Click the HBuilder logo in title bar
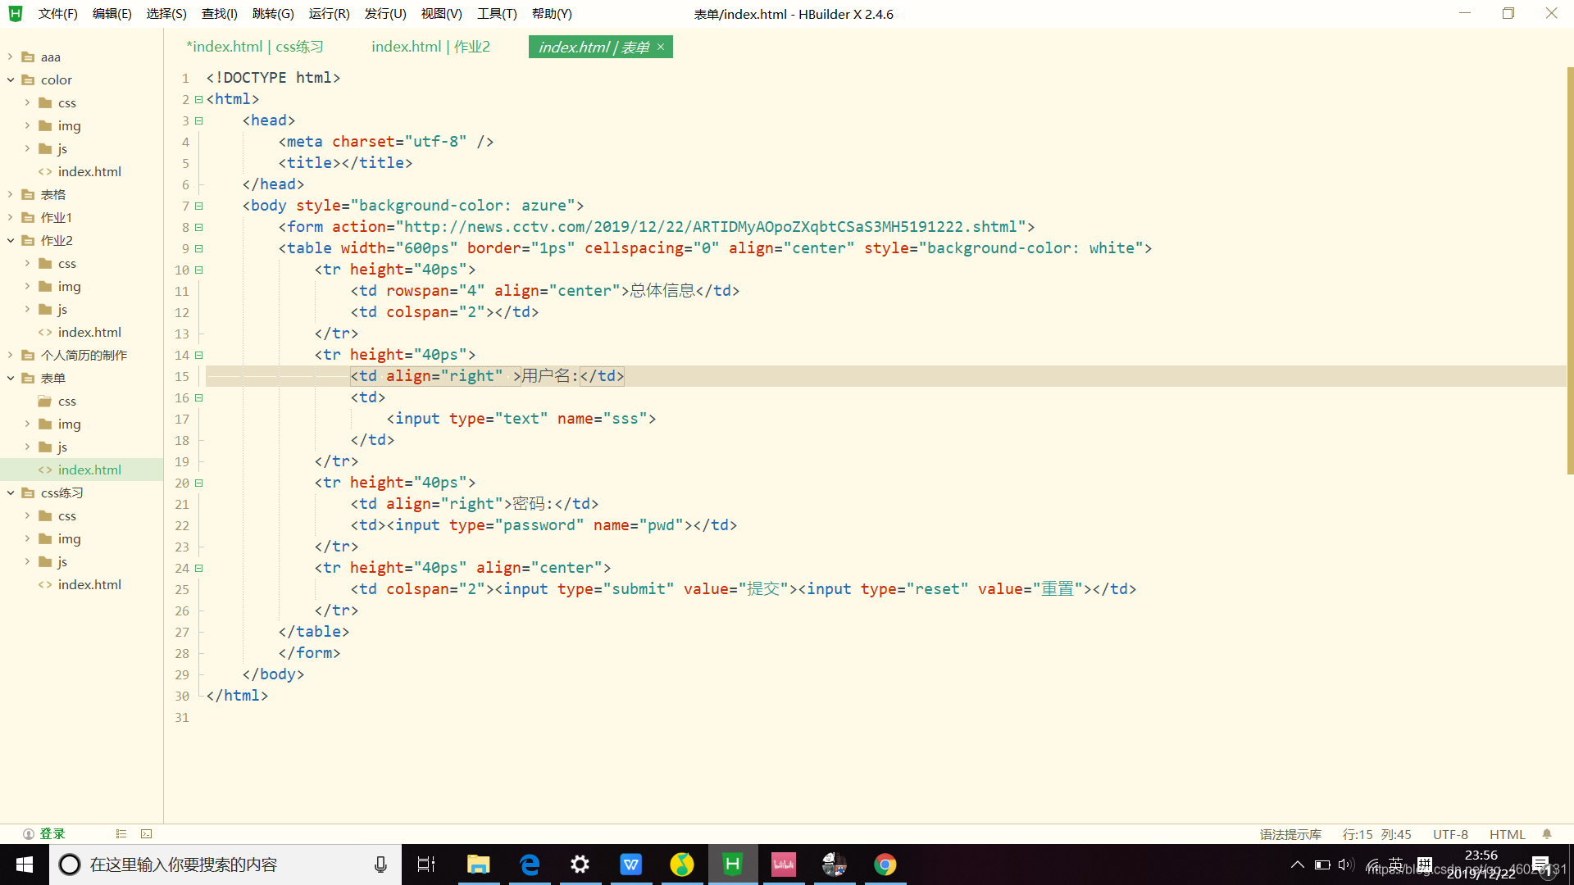Screen dimensions: 1574x885 (x=16, y=14)
